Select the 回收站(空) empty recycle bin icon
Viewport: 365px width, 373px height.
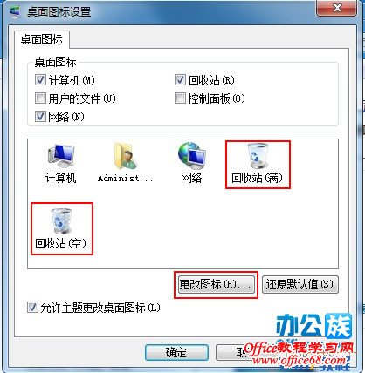62,229
